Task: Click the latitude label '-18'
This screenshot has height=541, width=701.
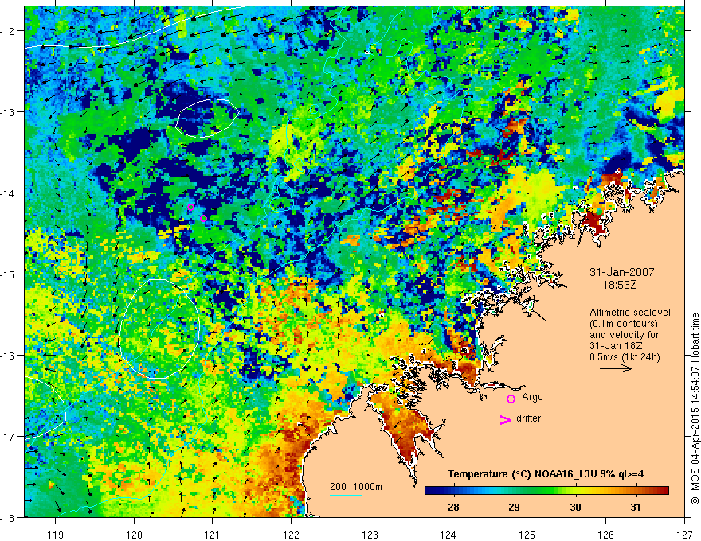Action: tap(8, 518)
